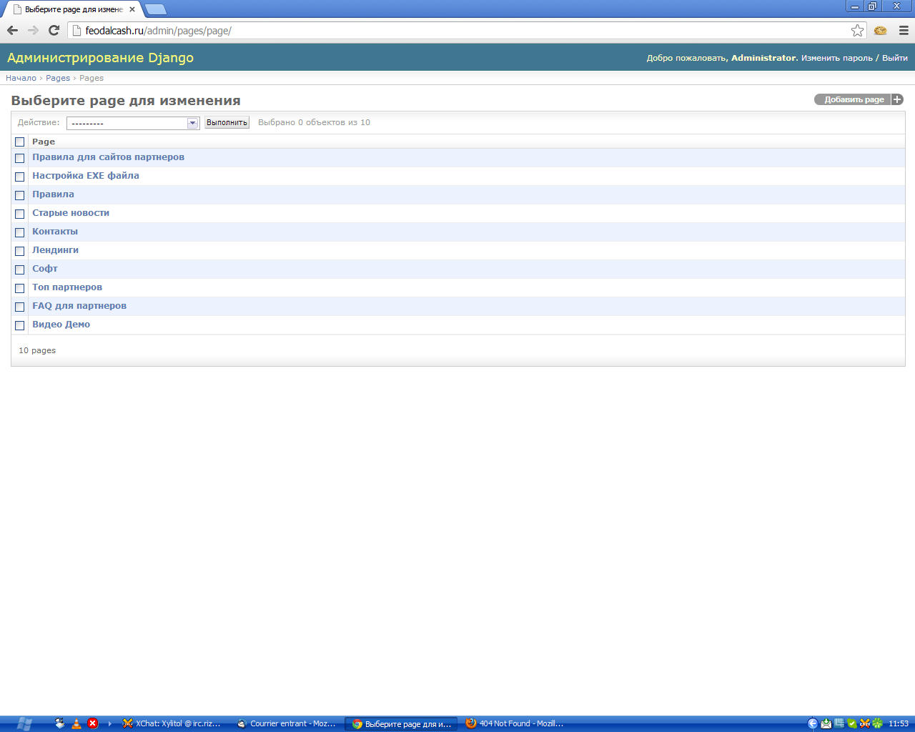
Task: Enable the Топ партнеров checkbox
Action: (x=19, y=288)
